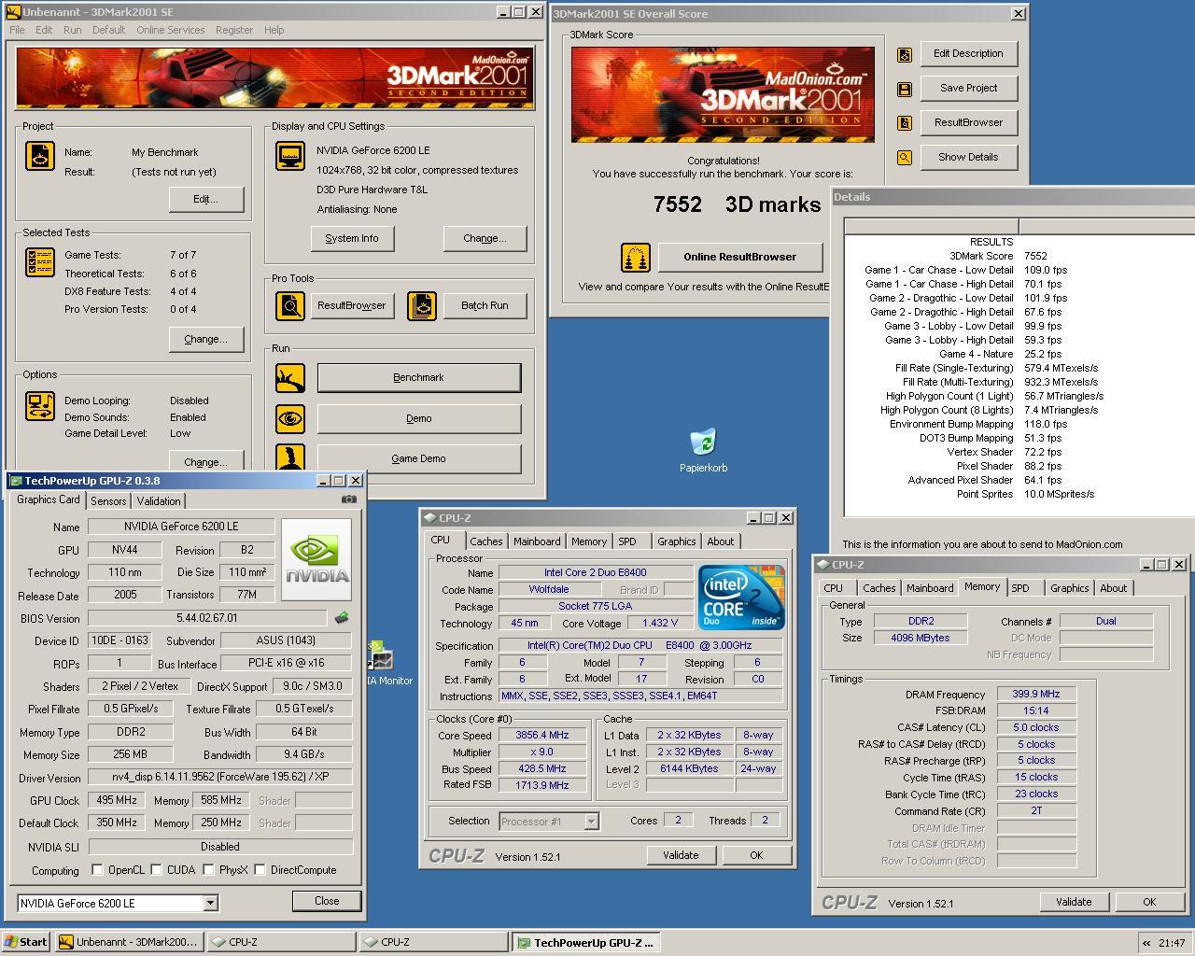Click the magnifier icon beside Show Details
The width and height of the screenshot is (1195, 956).
click(904, 158)
